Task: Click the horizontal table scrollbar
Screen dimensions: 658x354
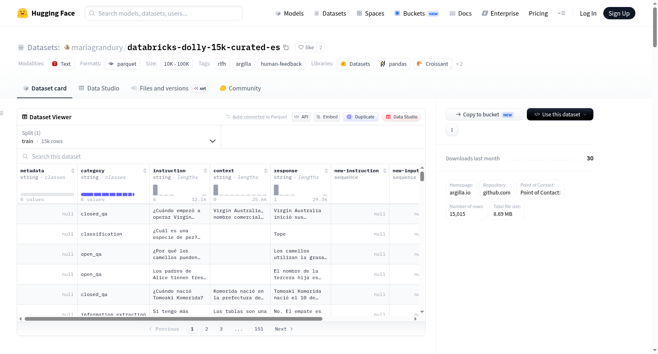Action: pos(173,319)
